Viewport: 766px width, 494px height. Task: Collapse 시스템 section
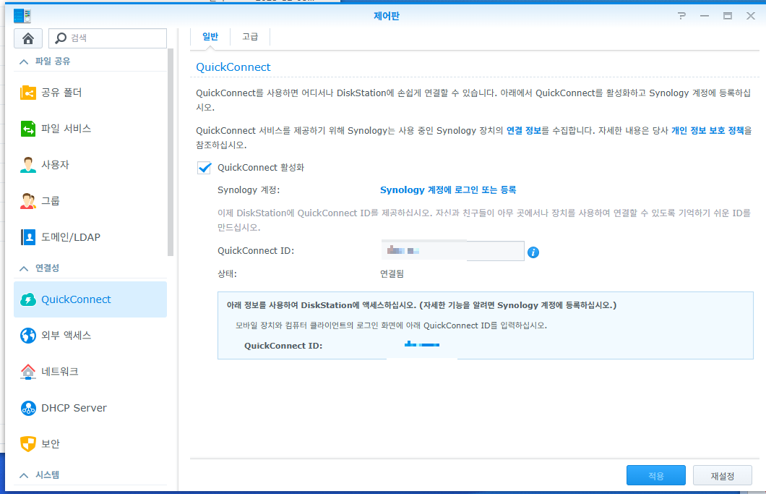coord(23,475)
